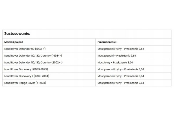Select the Discovery I row's Przeznaczenie cell

(x=133, y=69)
